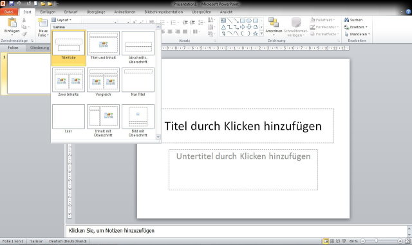Click the zoom out minus button
The image size is (412, 245).
point(363,241)
